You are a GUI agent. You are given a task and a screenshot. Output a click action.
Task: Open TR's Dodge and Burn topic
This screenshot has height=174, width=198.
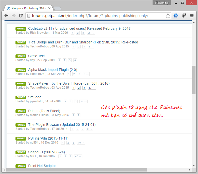pyautogui.click(x=83, y=42)
